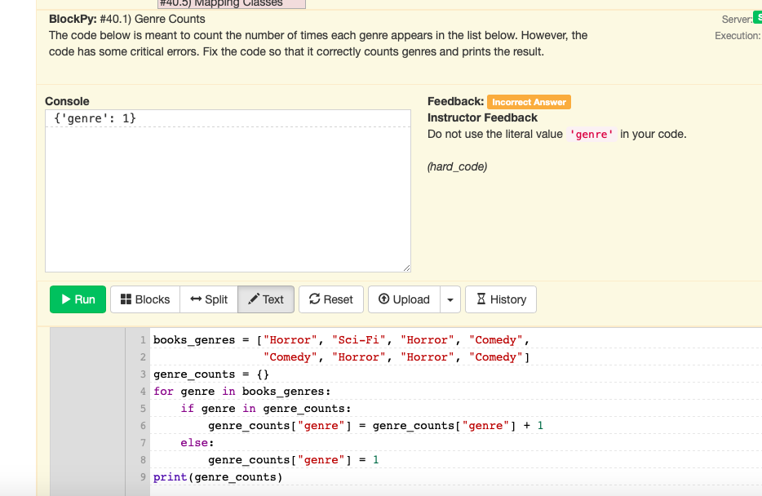Click the History button

(x=500, y=299)
